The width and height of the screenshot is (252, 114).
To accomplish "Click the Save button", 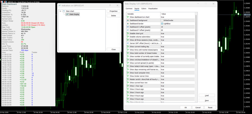I will click(x=207, y=101).
